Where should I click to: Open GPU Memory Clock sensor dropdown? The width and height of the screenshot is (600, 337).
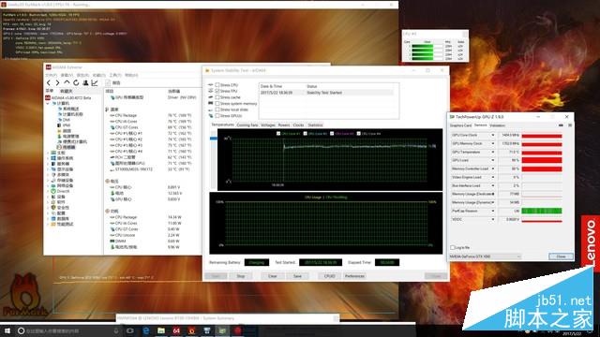pos(492,143)
